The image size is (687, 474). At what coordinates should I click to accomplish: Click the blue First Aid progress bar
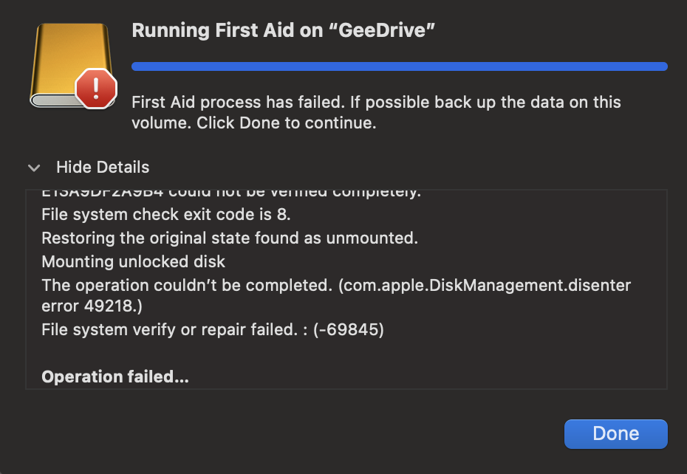[x=399, y=66]
